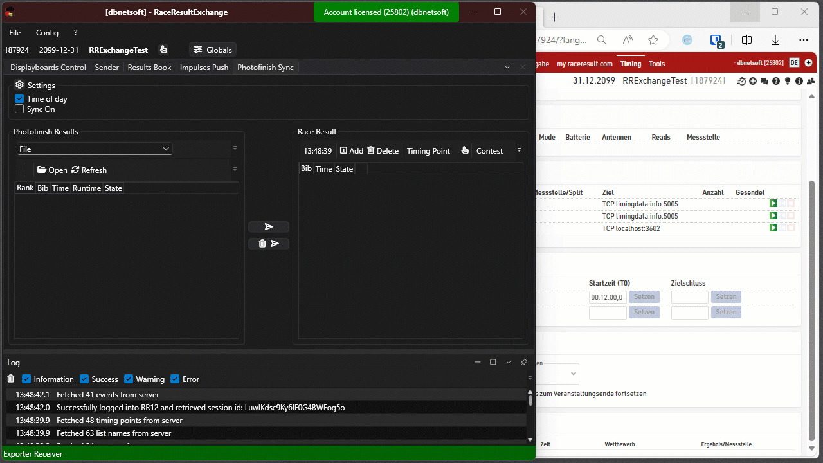The height and width of the screenshot is (463, 823).
Task: Minimize the Log panel
Action: 478,362
